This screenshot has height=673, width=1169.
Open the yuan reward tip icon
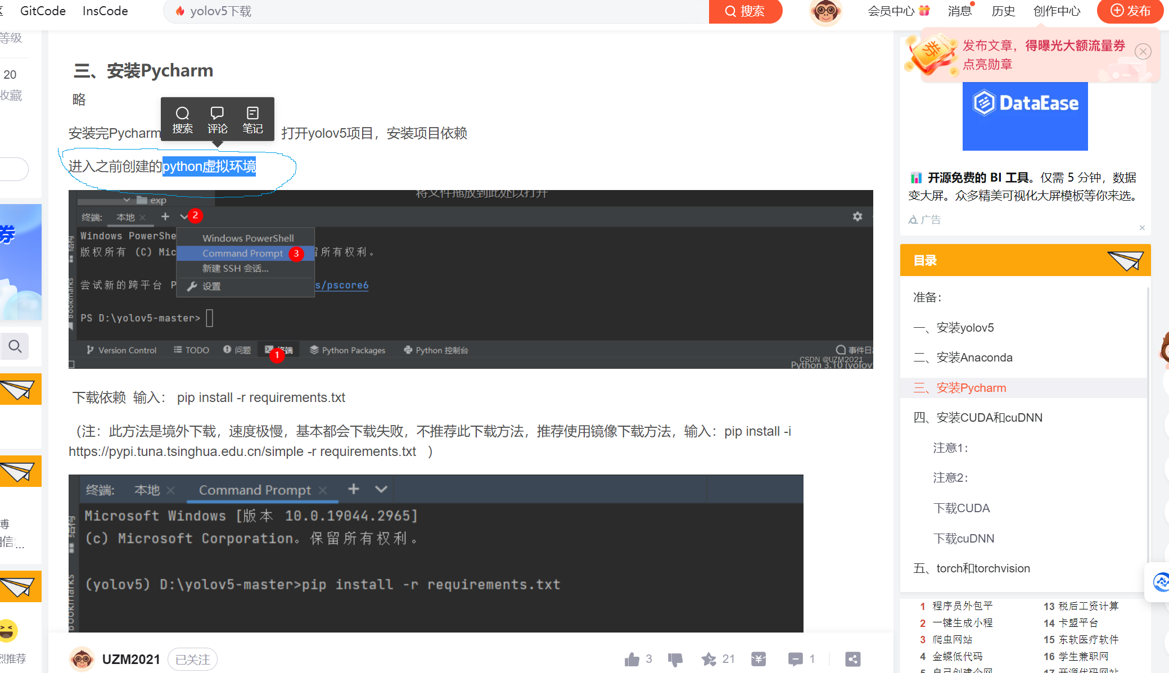click(x=758, y=659)
